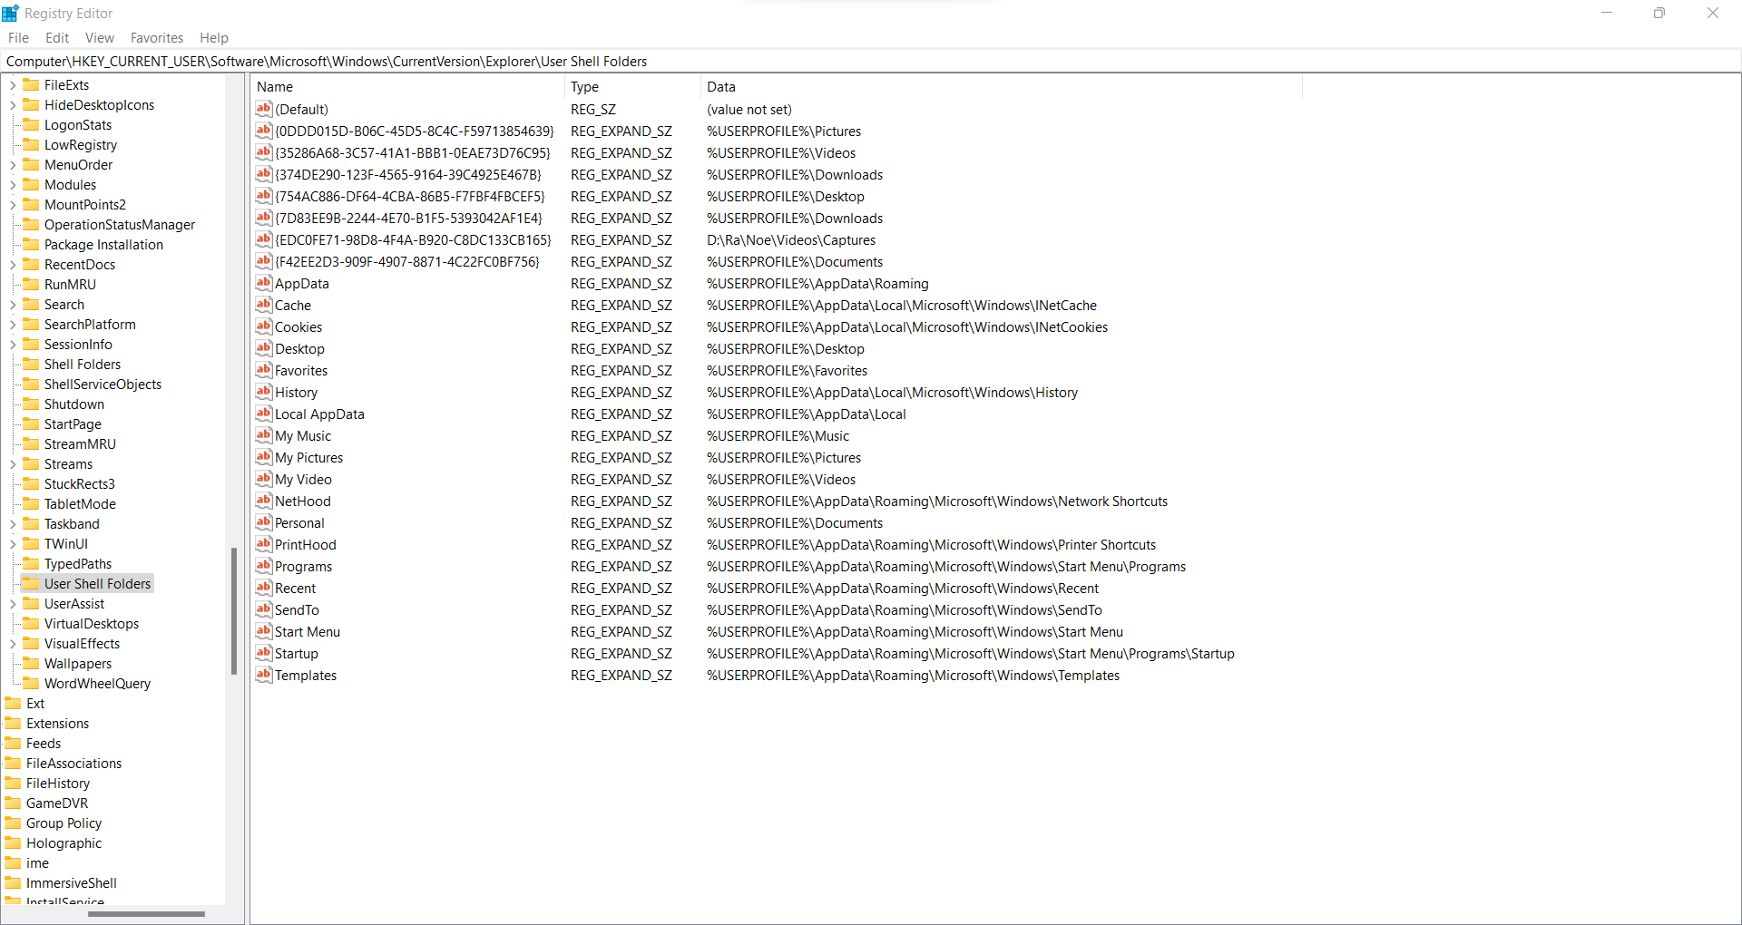Expand the MenuOrder key

(13, 165)
